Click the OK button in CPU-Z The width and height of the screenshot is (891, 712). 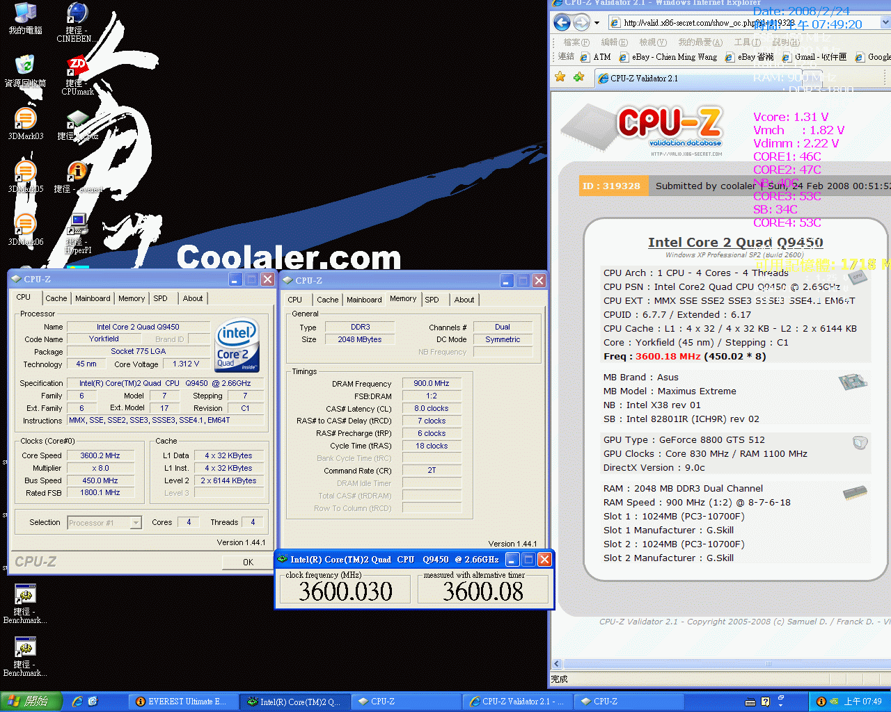[248, 562]
